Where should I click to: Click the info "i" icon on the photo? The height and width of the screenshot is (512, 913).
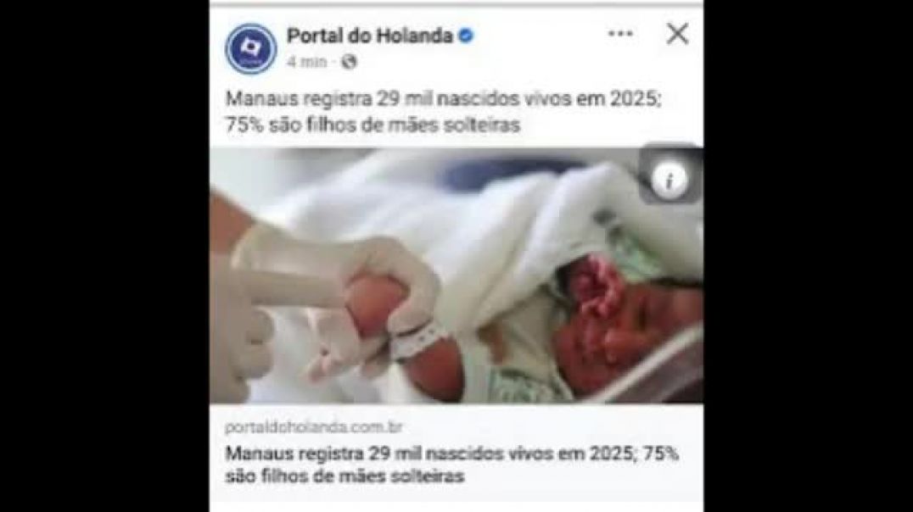click(669, 181)
